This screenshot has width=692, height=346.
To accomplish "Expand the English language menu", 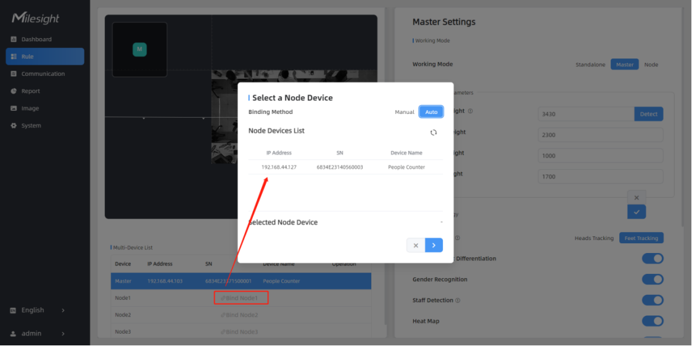I will pos(37,310).
